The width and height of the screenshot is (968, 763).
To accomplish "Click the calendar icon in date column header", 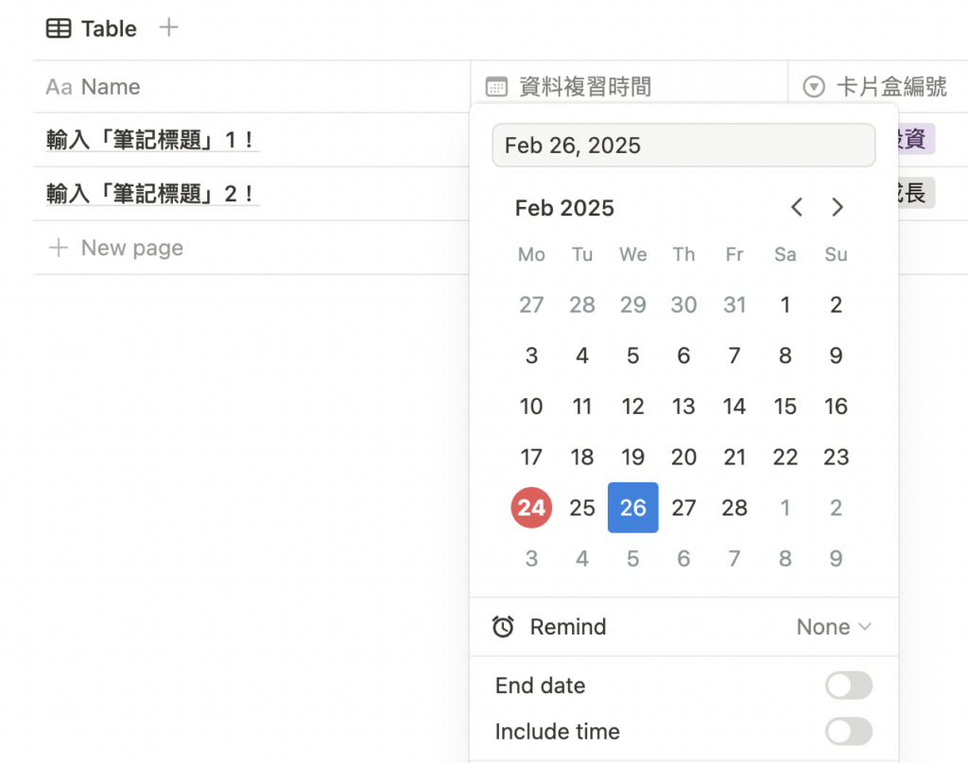I will coord(496,87).
